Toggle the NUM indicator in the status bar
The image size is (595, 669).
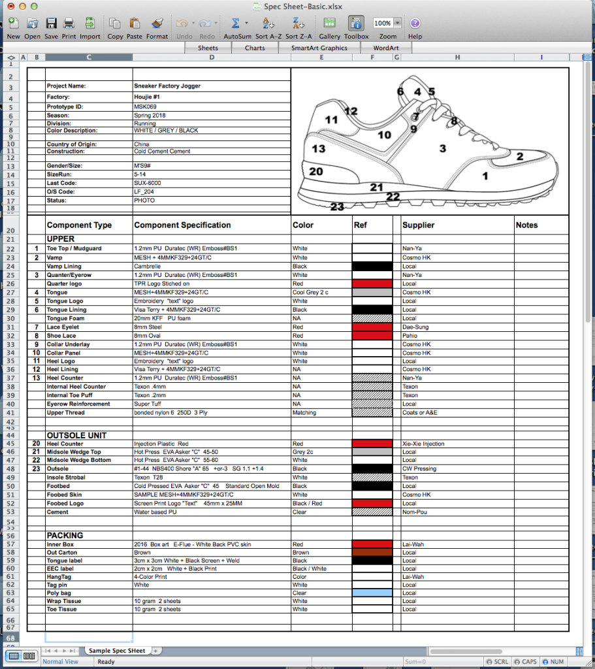click(554, 662)
